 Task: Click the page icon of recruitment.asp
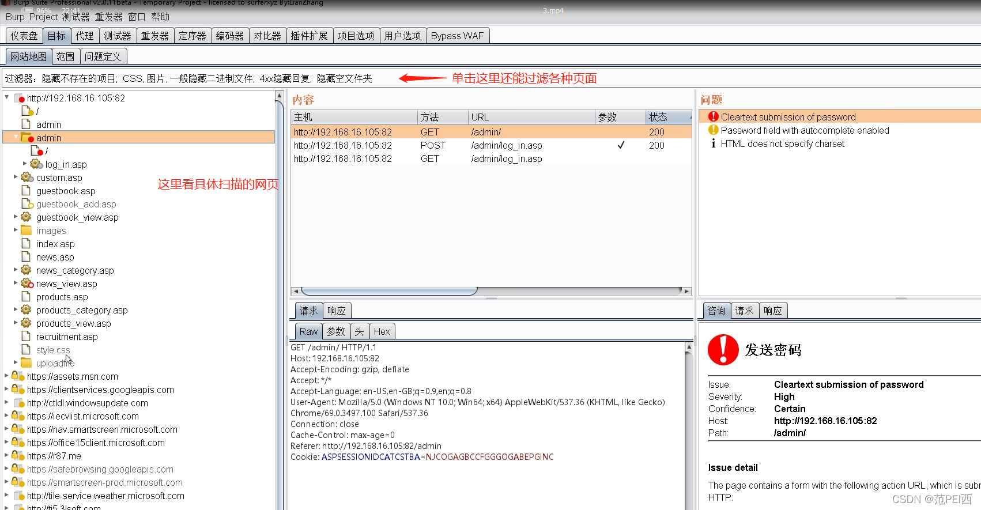pos(26,336)
